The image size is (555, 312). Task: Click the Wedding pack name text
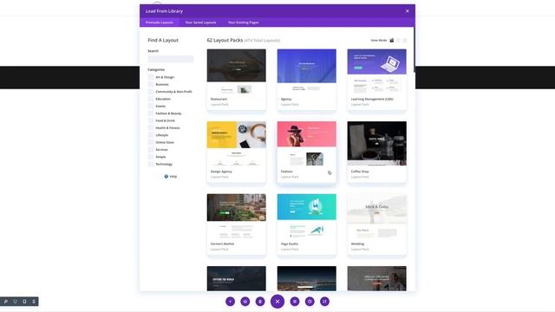click(357, 244)
